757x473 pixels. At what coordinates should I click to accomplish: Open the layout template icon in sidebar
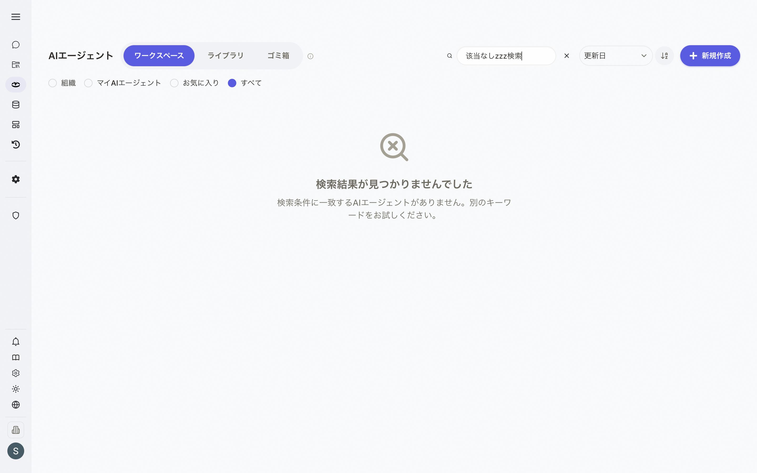pyautogui.click(x=16, y=125)
